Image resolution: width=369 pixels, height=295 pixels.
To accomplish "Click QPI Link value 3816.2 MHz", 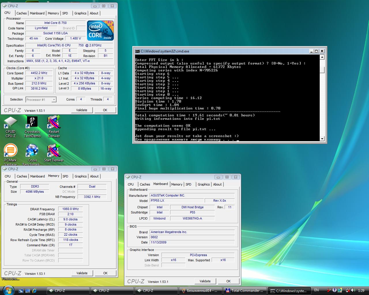I will pos(39,89).
